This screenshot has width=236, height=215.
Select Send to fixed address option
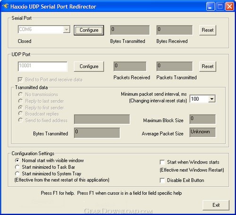(x=43, y=120)
